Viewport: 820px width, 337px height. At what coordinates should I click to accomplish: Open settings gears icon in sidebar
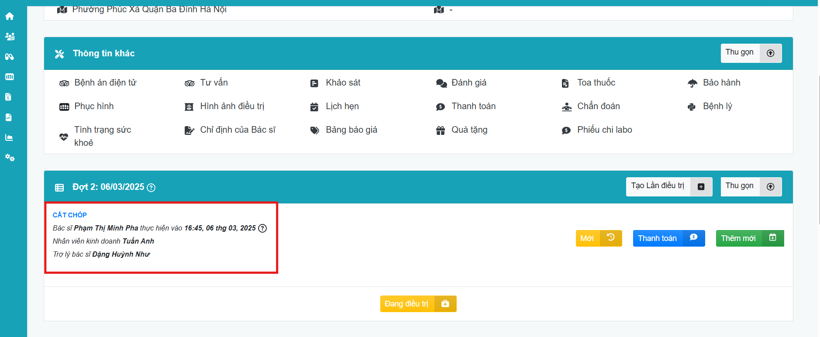pos(10,158)
